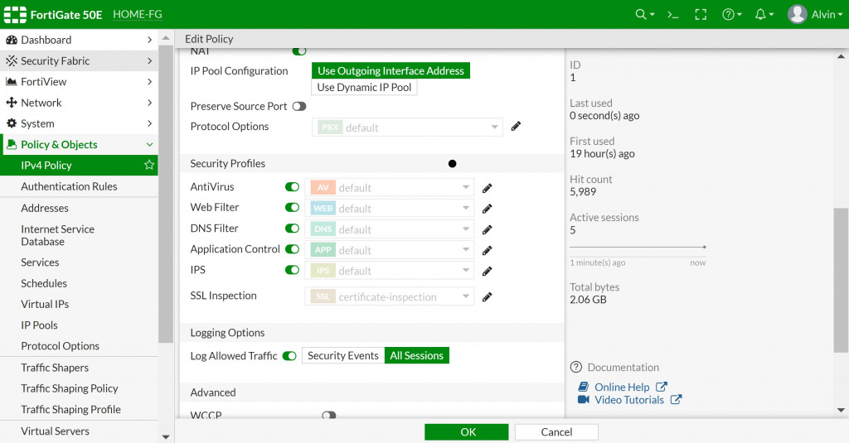
Task: Edit the Protocol Options profile pencil
Action: (x=516, y=126)
